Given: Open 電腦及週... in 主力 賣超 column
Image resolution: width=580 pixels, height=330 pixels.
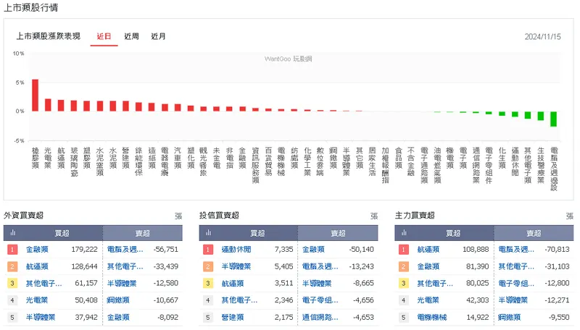Looking at the screenshot, I should coord(516,250).
